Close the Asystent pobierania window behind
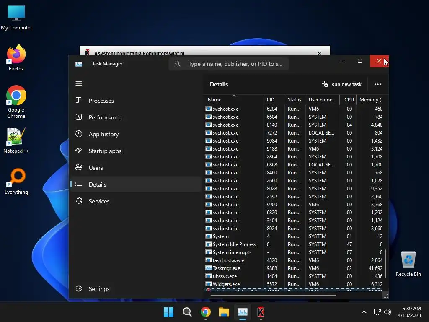This screenshot has width=429, height=322. tap(319, 53)
